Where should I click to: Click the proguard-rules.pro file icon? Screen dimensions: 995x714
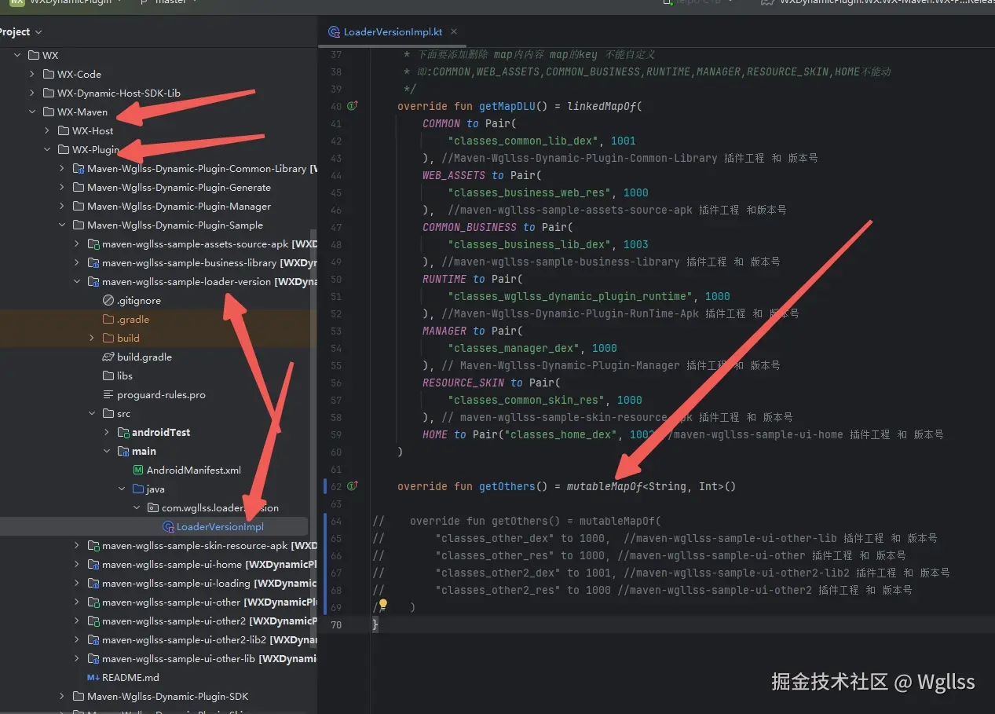point(108,395)
